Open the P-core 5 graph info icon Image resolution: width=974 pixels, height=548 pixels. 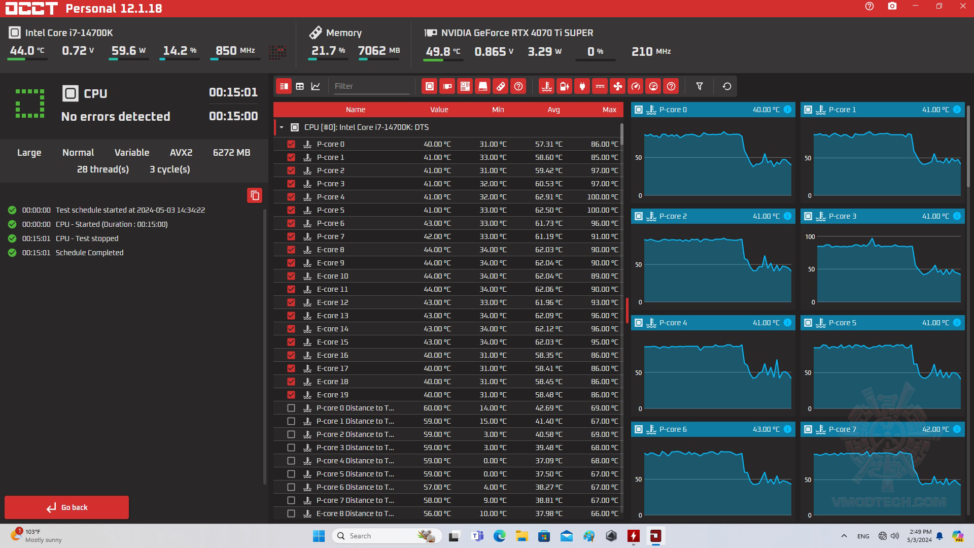[957, 323]
